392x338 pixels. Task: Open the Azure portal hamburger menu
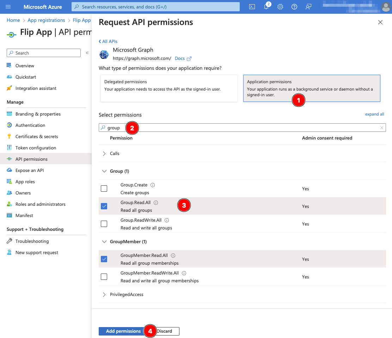point(8,7)
